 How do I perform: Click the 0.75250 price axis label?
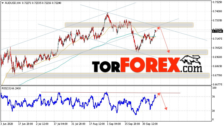(217, 2)
